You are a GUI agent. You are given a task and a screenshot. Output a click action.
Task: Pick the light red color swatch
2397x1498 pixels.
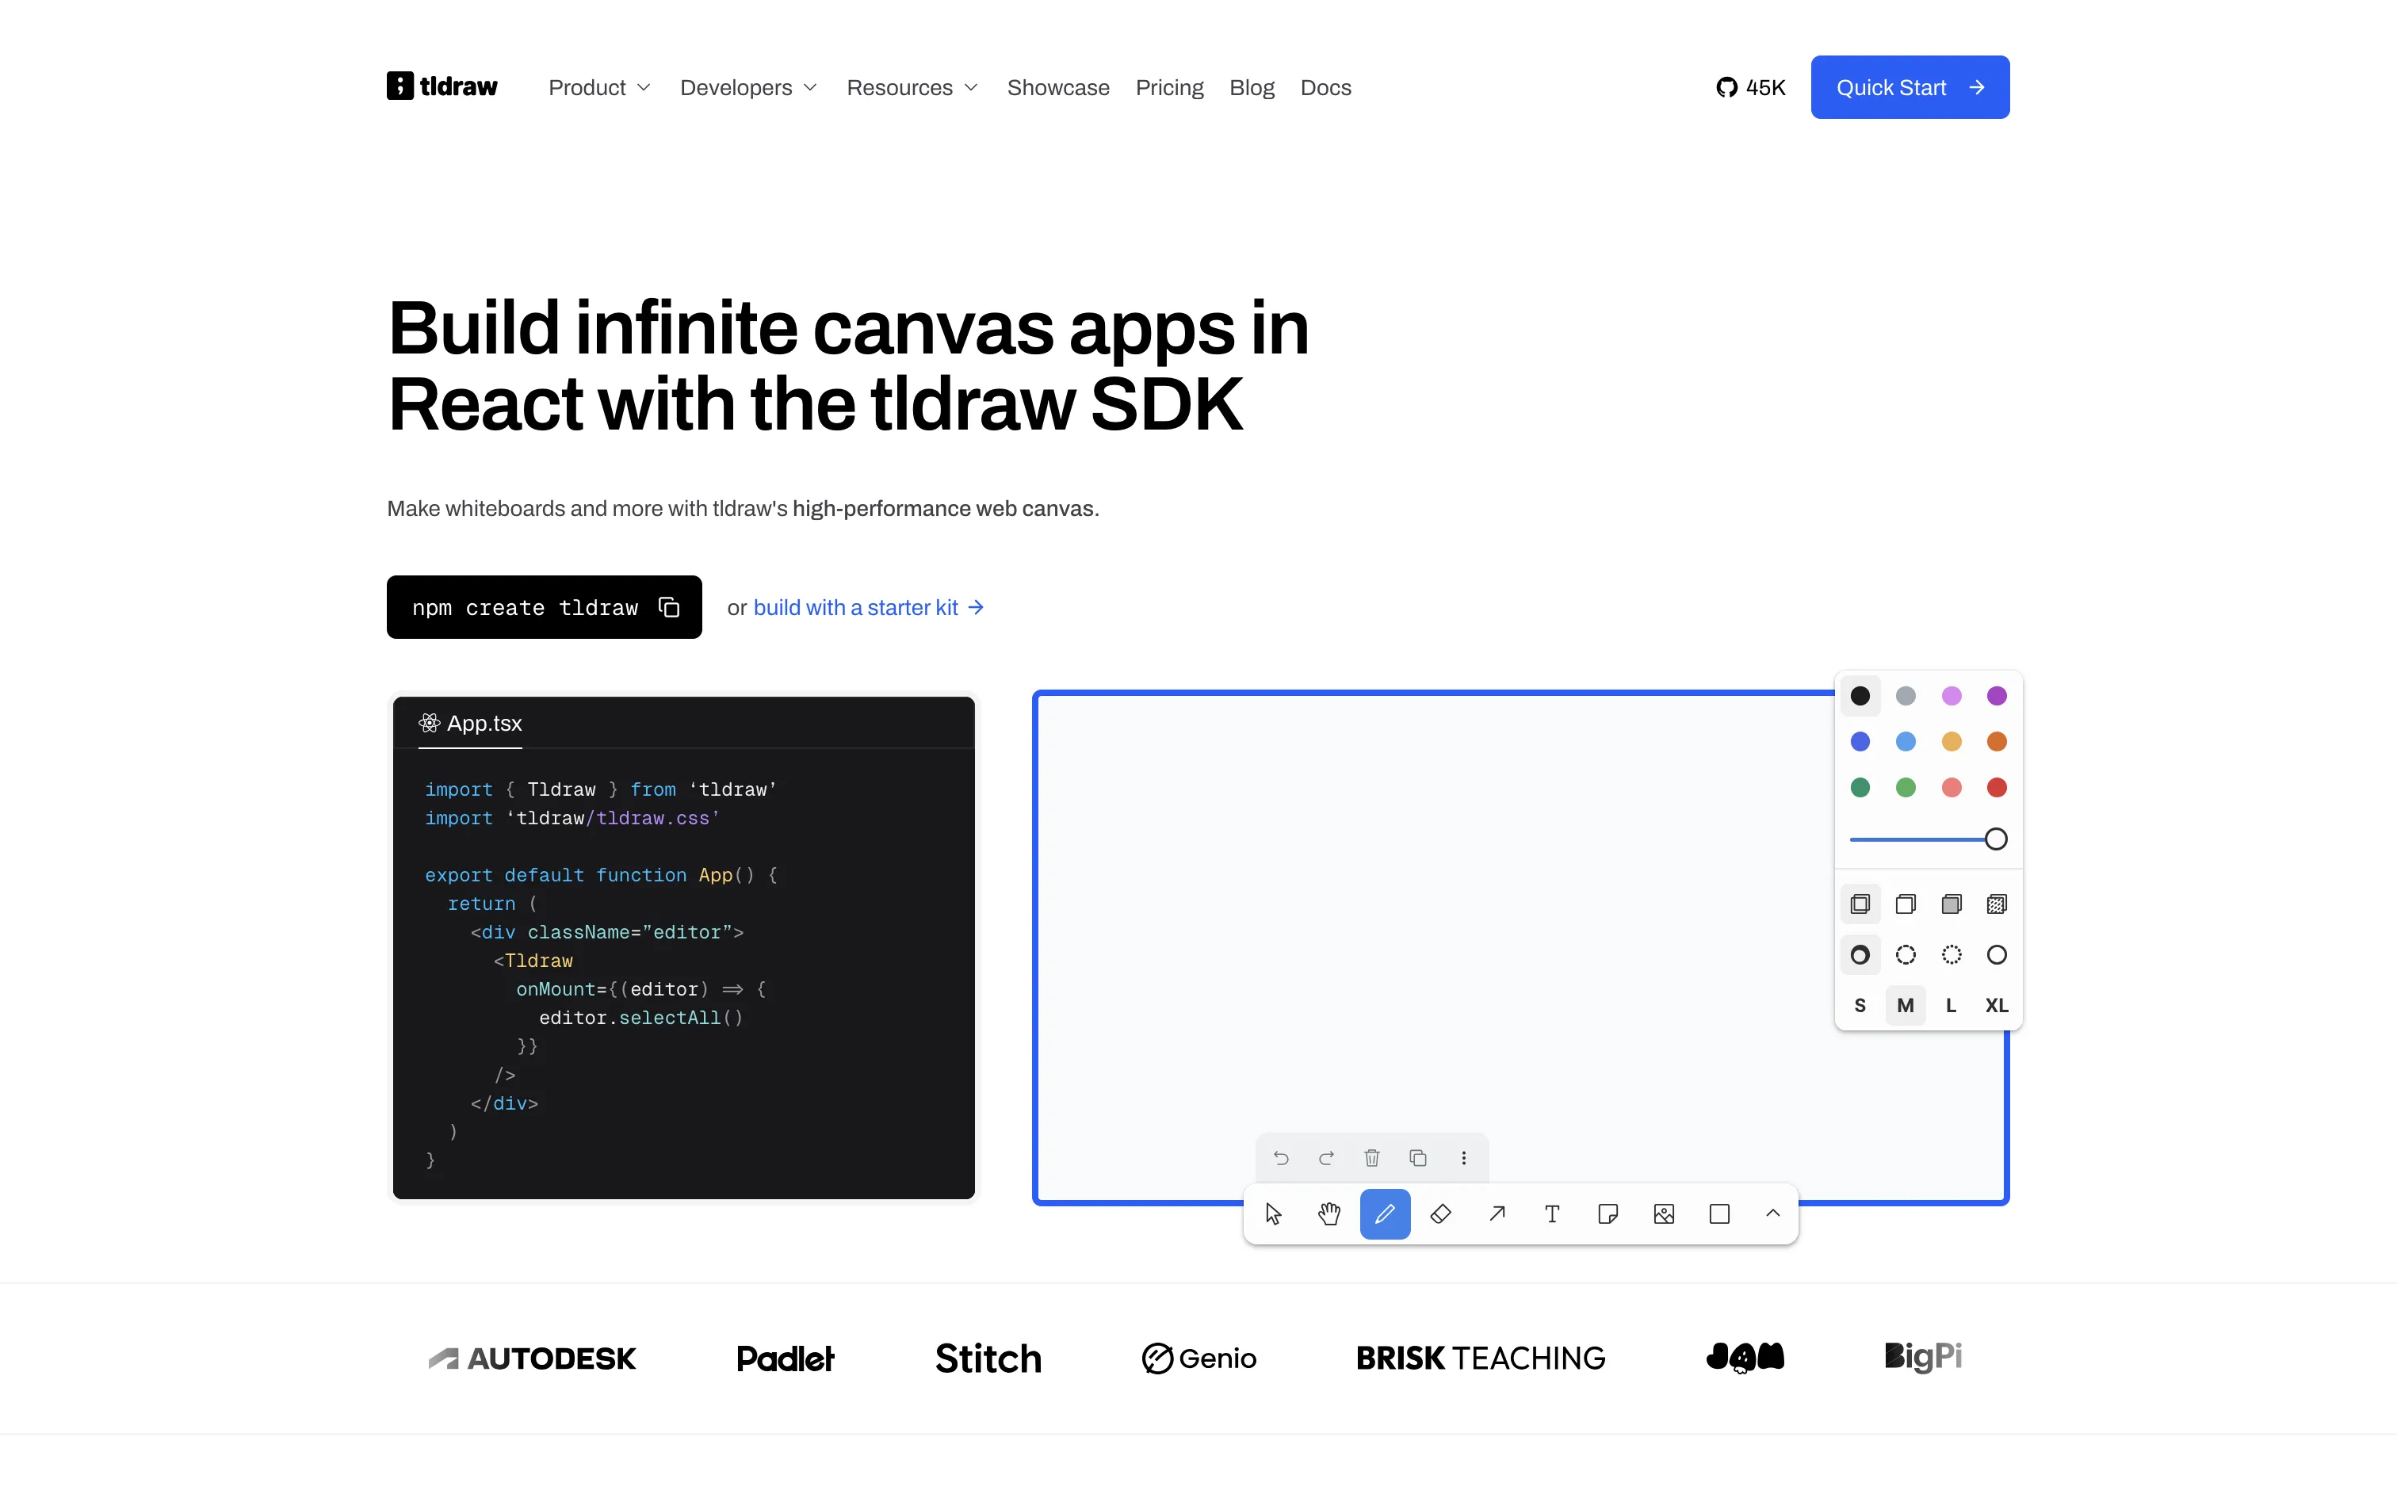click(1952, 788)
